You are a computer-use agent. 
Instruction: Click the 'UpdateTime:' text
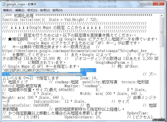[138, 113]
